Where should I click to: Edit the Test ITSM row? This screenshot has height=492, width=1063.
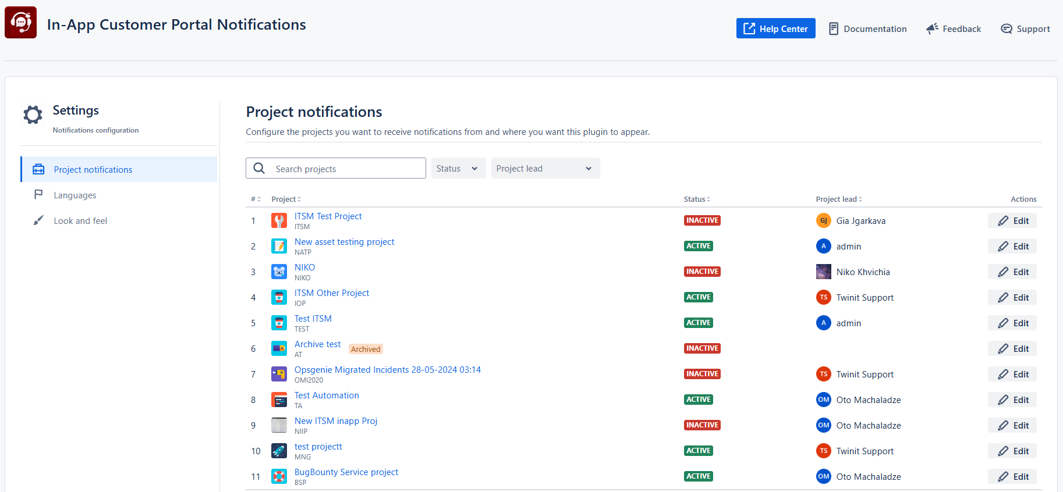pos(1012,323)
